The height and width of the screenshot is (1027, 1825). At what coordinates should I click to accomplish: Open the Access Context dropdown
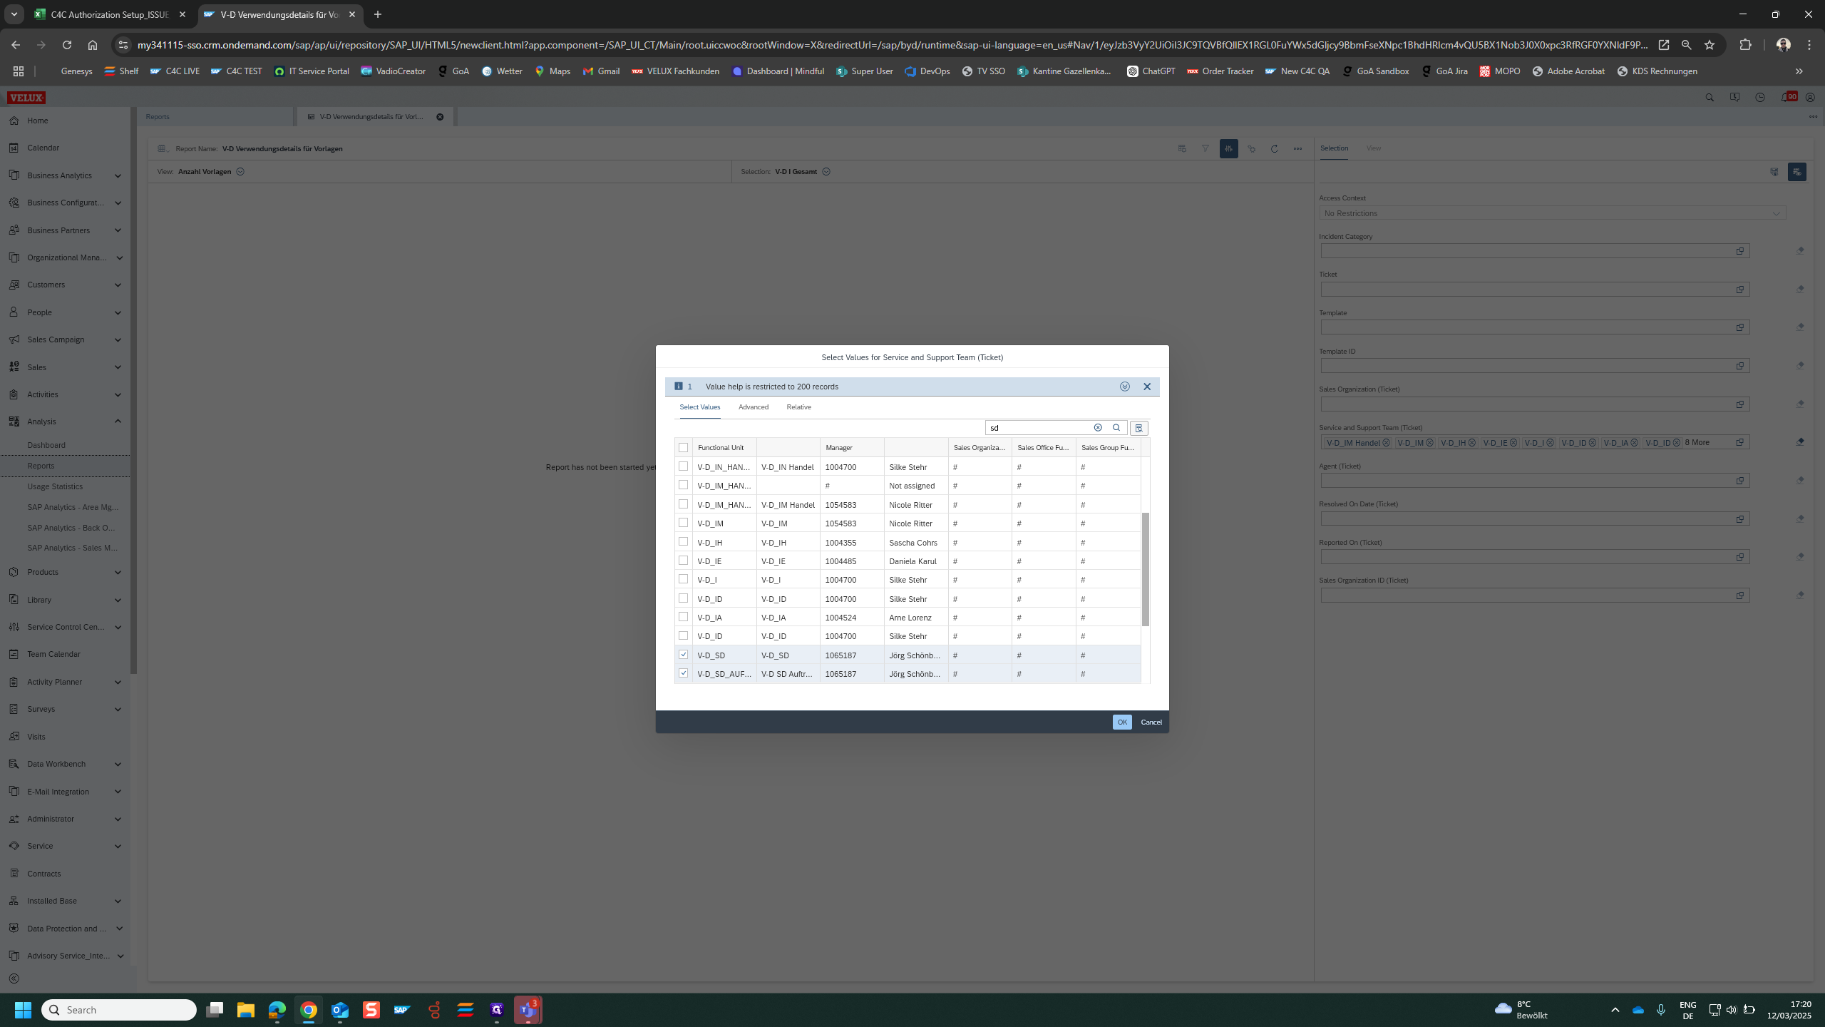tap(1776, 213)
